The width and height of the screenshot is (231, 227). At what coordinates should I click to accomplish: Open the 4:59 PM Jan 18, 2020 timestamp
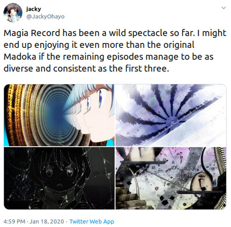click(x=34, y=222)
